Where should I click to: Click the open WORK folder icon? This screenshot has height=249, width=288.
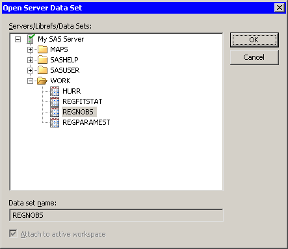click(42, 81)
